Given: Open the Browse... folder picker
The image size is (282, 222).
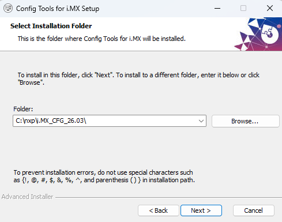Looking at the screenshot, I should [x=246, y=121].
